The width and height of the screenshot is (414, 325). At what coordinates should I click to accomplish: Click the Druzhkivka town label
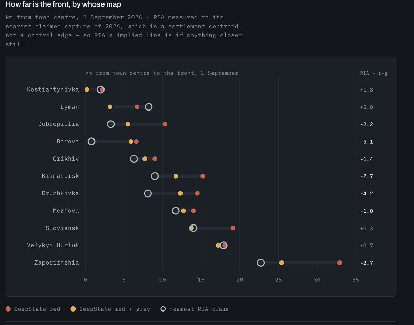[60, 193]
